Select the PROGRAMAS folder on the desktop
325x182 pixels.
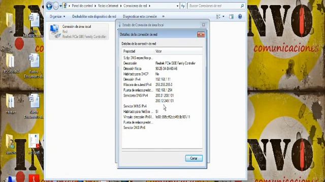[x=10, y=63]
